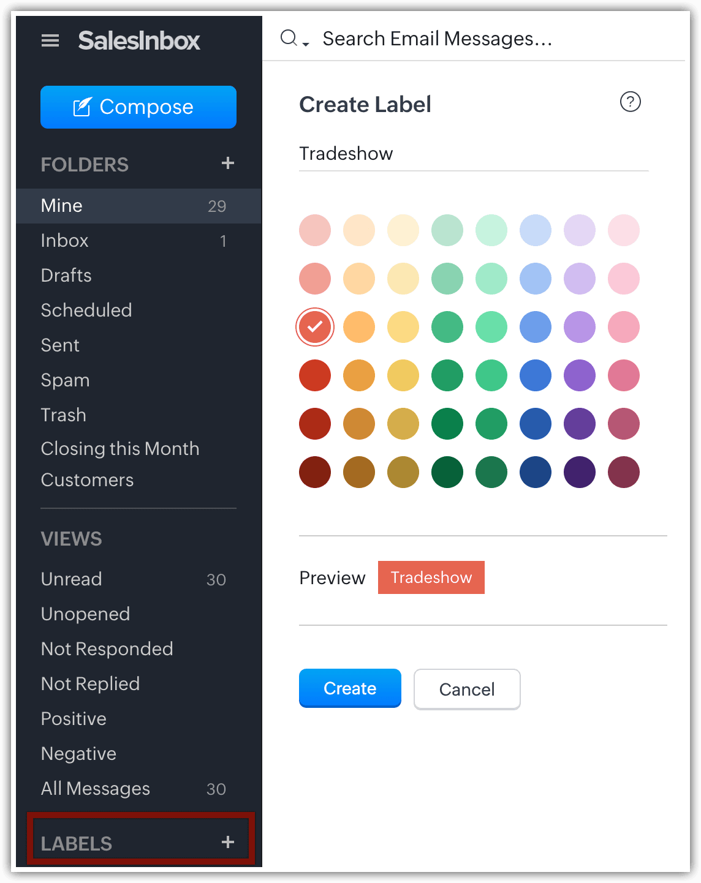Click the search magnifier icon
Screen dimensions: 701x883
[x=288, y=39]
